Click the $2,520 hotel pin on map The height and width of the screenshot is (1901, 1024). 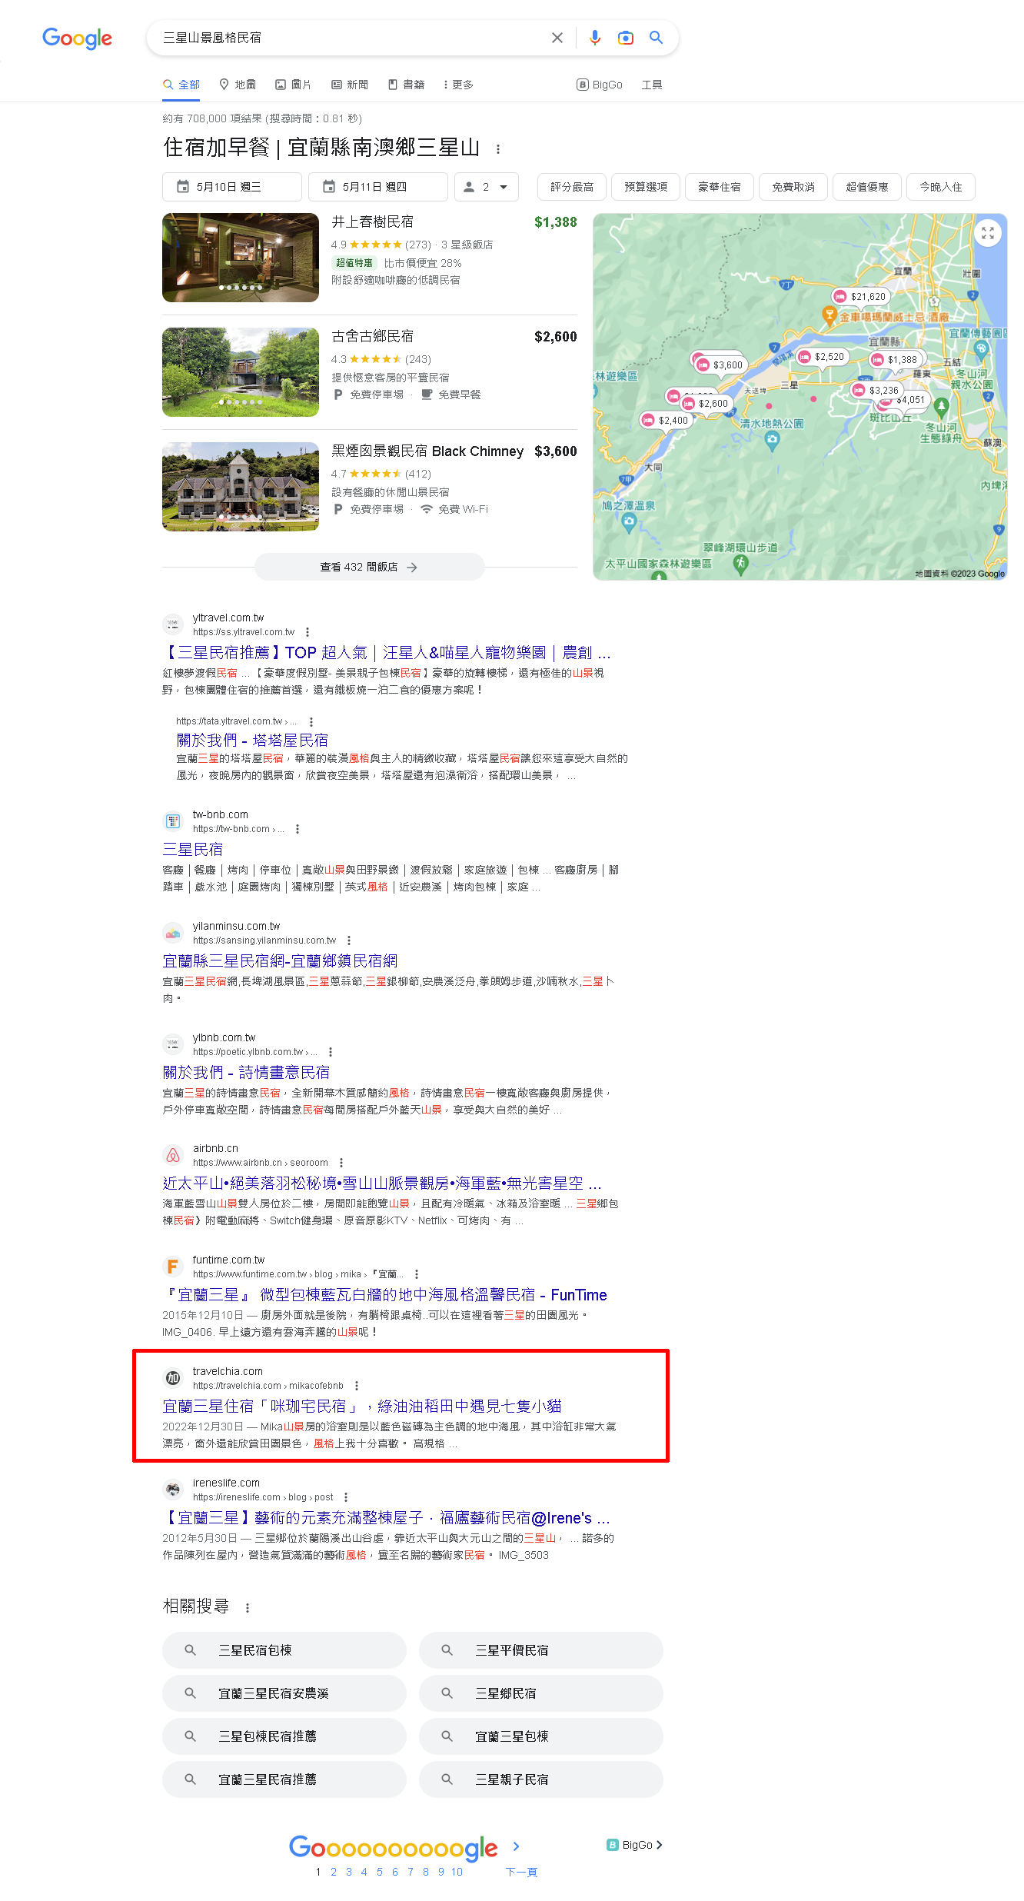pos(822,356)
